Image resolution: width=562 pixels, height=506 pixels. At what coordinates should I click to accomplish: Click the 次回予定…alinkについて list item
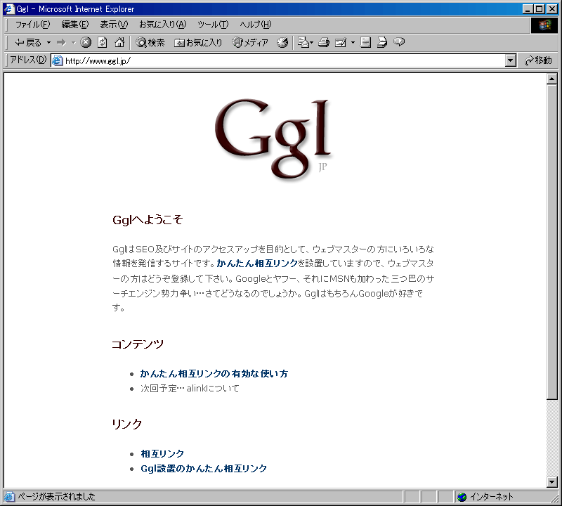pos(190,389)
